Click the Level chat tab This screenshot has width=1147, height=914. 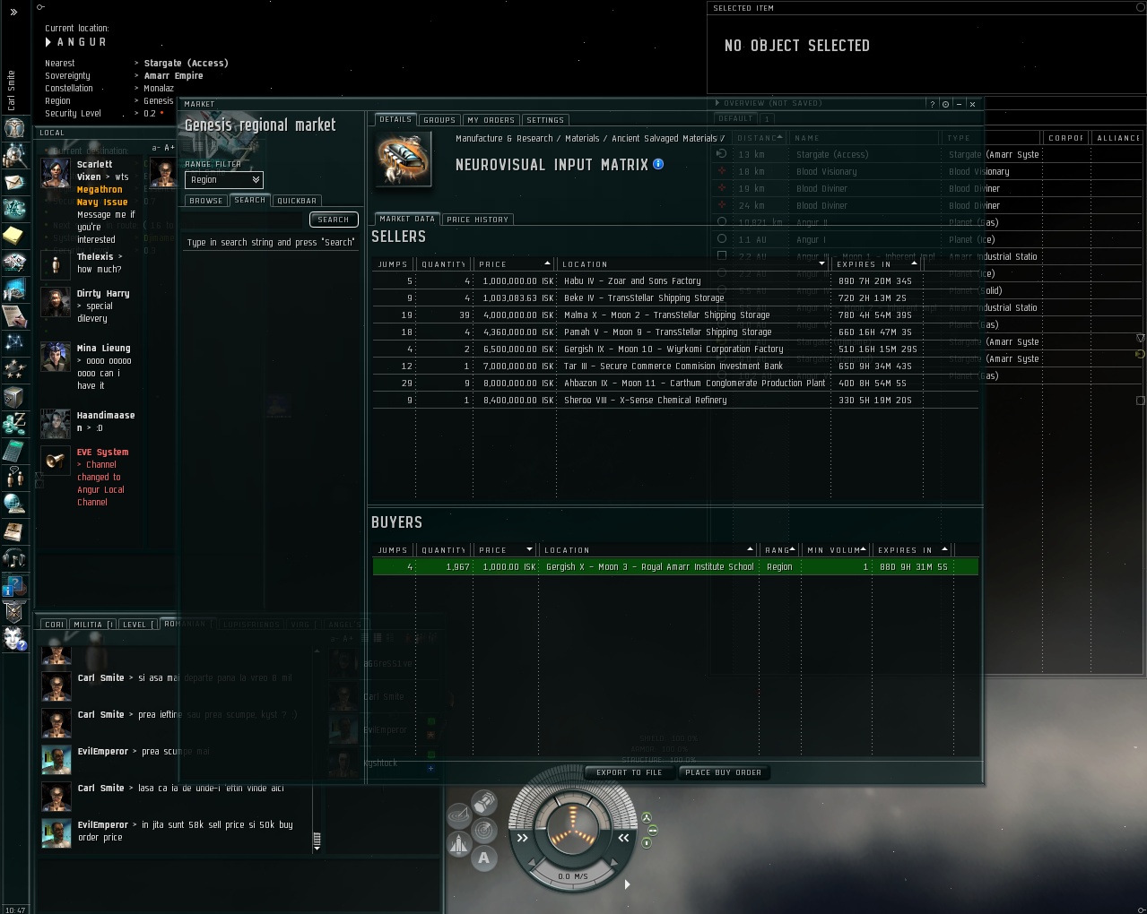[x=138, y=625]
